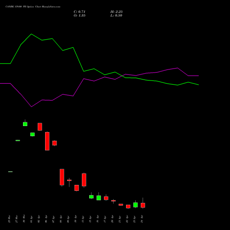Click the small red candle for 21 Apr
This screenshot has height=230, width=230.
point(121,205)
